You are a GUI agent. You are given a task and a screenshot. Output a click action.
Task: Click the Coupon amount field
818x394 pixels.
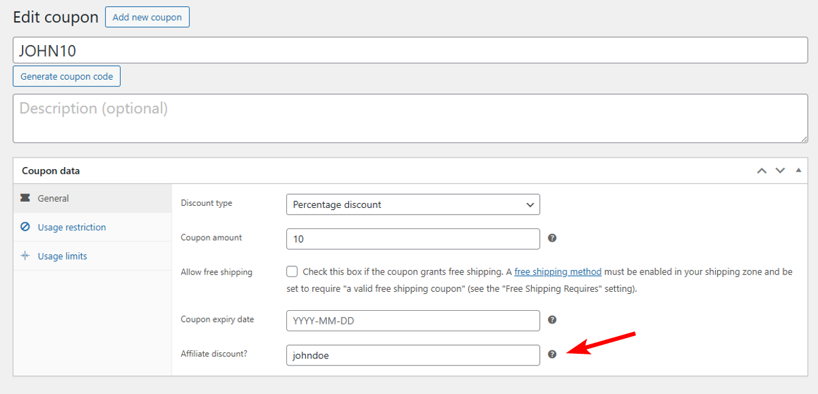tap(413, 239)
